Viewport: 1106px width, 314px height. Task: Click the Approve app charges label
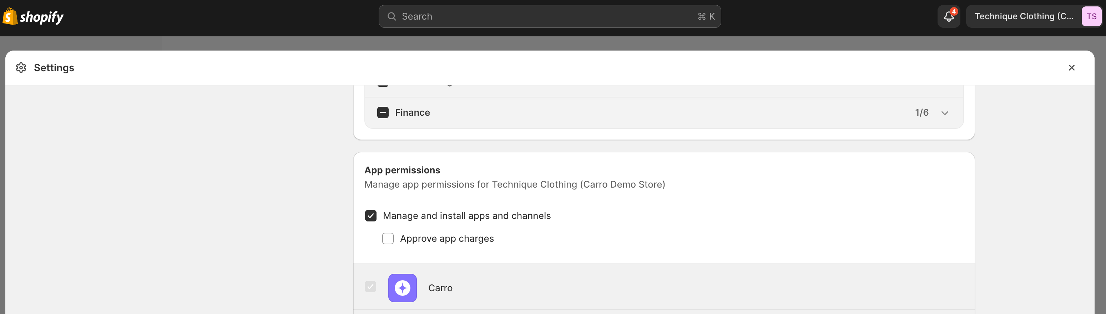click(446, 239)
